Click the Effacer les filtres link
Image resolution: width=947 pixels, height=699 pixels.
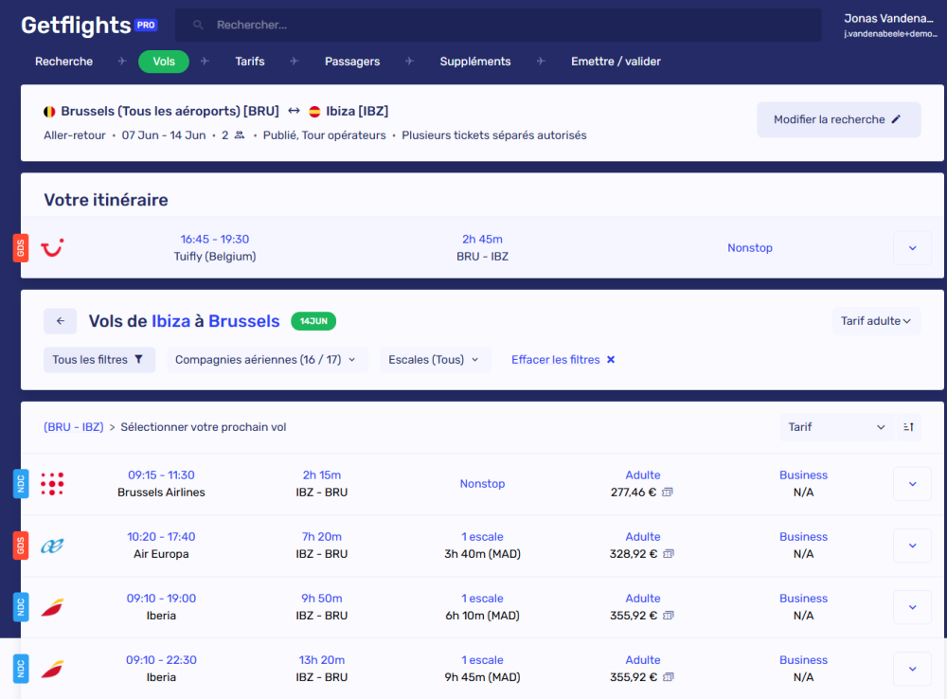point(563,359)
